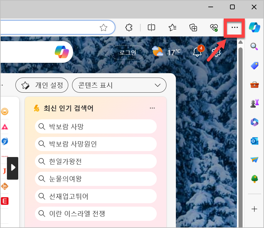Toggle Split screen view
This screenshot has width=264, height=228.
pyautogui.click(x=151, y=28)
